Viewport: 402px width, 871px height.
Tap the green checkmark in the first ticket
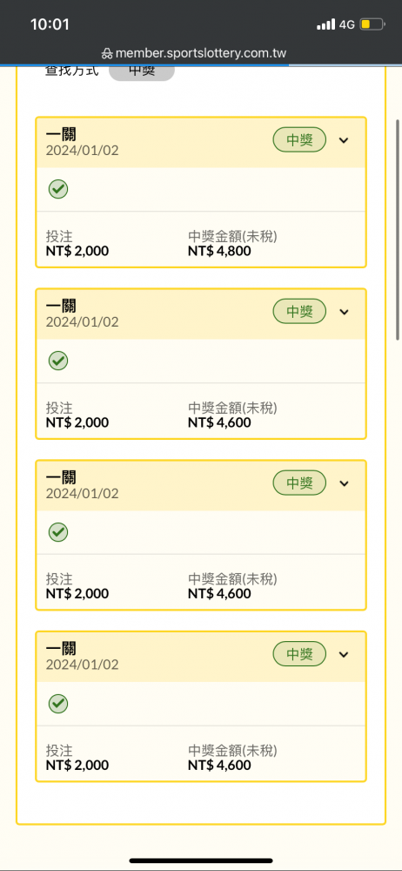pos(57,189)
